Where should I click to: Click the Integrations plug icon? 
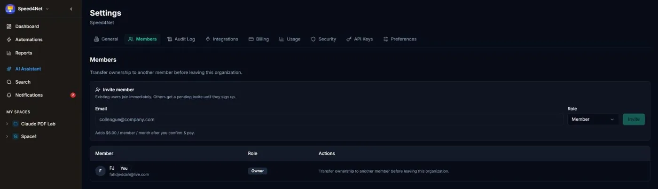coord(208,39)
